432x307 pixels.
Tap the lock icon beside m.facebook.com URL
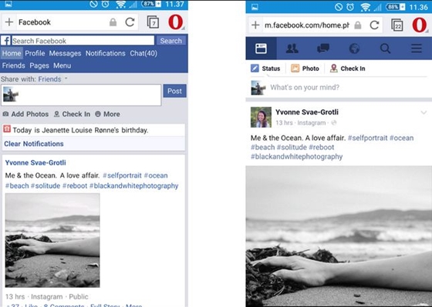click(x=358, y=25)
